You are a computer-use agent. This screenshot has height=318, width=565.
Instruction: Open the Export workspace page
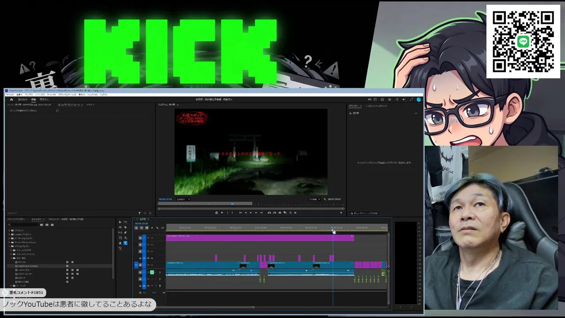(45, 99)
